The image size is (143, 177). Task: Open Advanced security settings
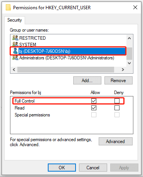(116, 142)
